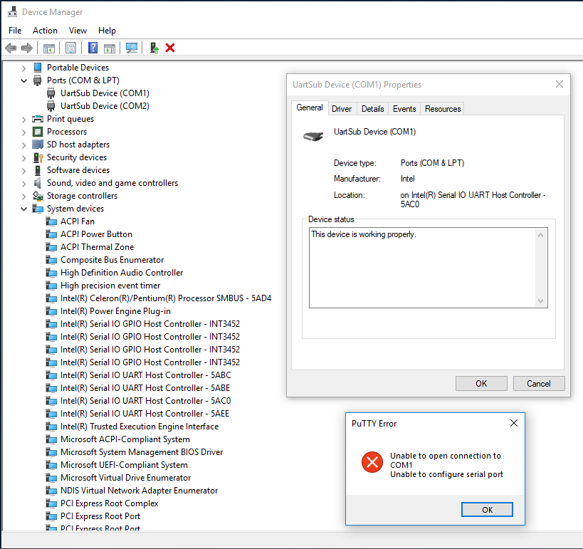Click the Update driver toolbar icon
Viewport: 583px width, 549px height.
[x=154, y=48]
